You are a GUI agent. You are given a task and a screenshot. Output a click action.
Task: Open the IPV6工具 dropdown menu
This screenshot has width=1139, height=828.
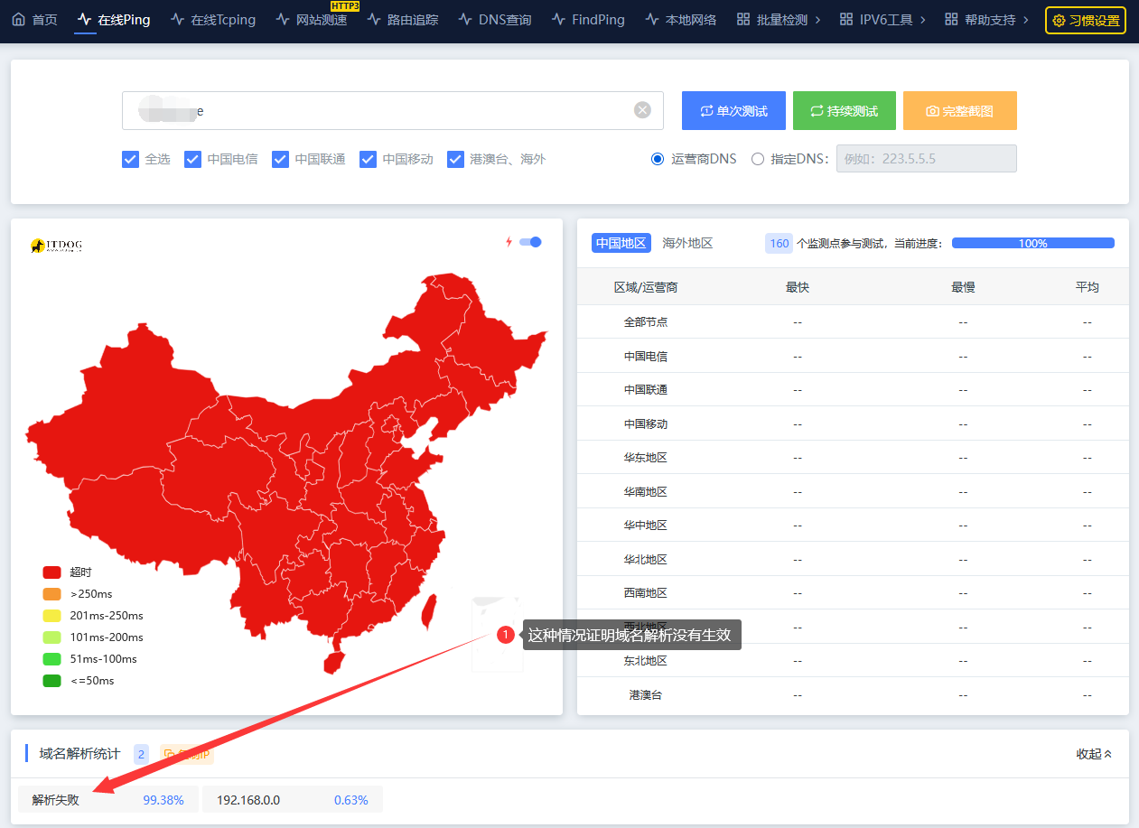pyautogui.click(x=882, y=20)
